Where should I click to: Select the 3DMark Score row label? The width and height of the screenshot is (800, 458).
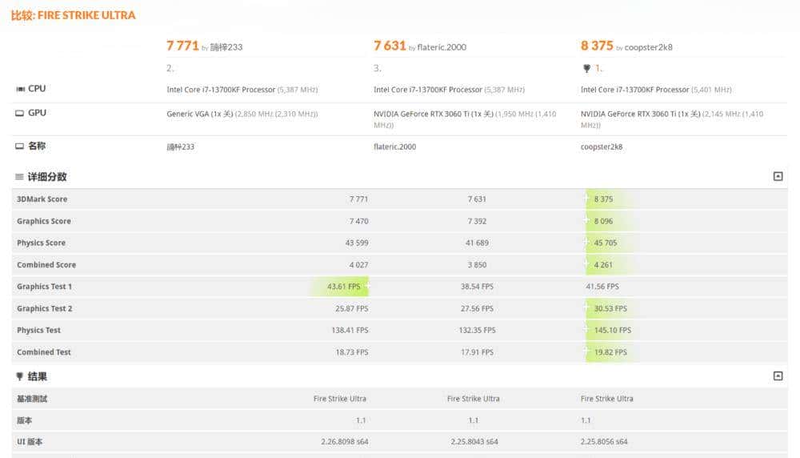[x=42, y=199]
